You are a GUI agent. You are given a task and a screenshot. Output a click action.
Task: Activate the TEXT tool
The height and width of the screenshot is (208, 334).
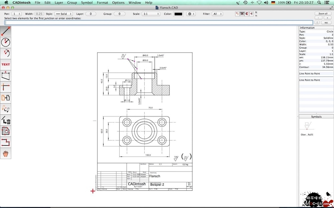point(6,65)
